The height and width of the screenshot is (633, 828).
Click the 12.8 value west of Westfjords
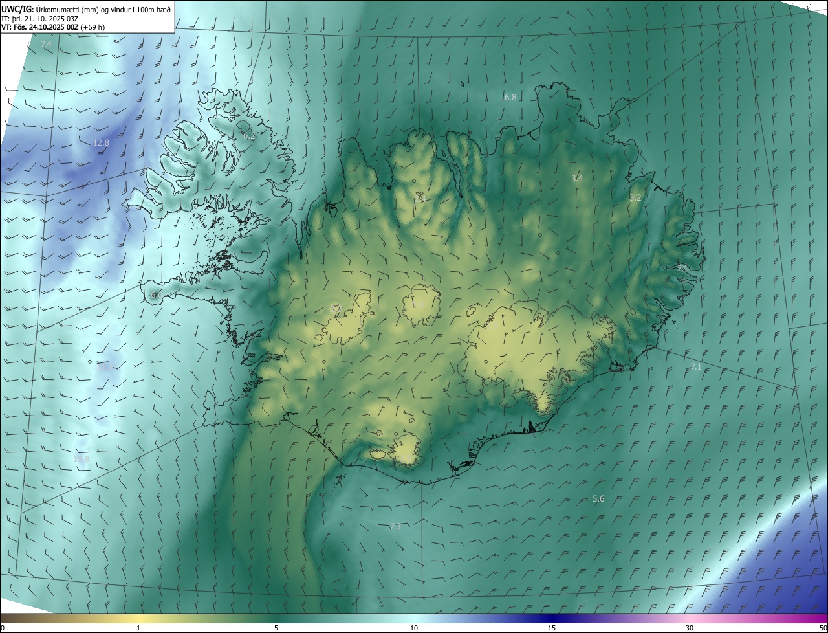tap(101, 143)
